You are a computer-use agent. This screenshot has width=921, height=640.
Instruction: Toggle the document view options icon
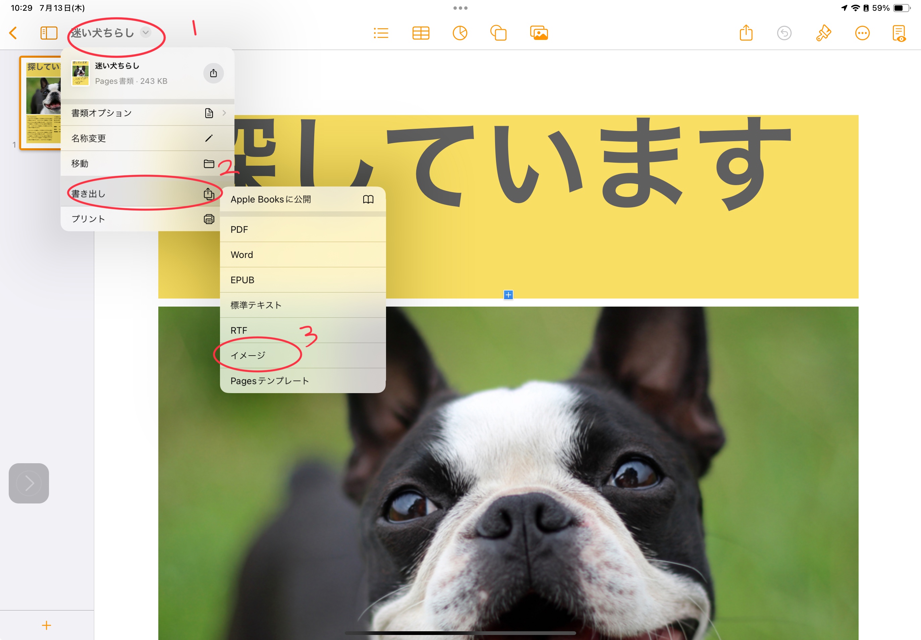pos(899,33)
